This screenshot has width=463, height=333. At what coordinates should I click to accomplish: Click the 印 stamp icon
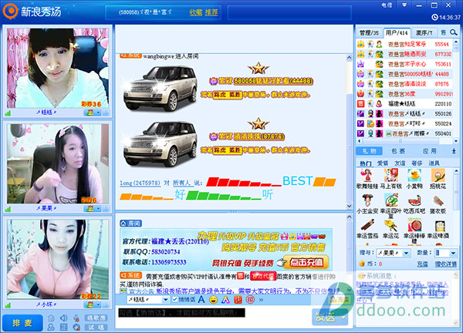pos(250,300)
